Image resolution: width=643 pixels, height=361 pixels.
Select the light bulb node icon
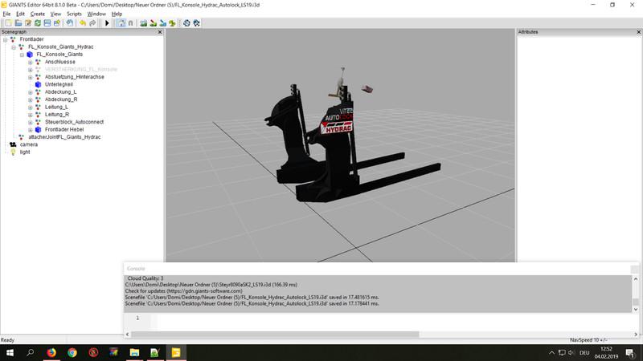(x=13, y=152)
